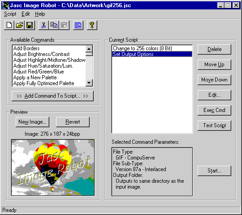Select Adjust Red/Green/Blue command

coord(49,72)
